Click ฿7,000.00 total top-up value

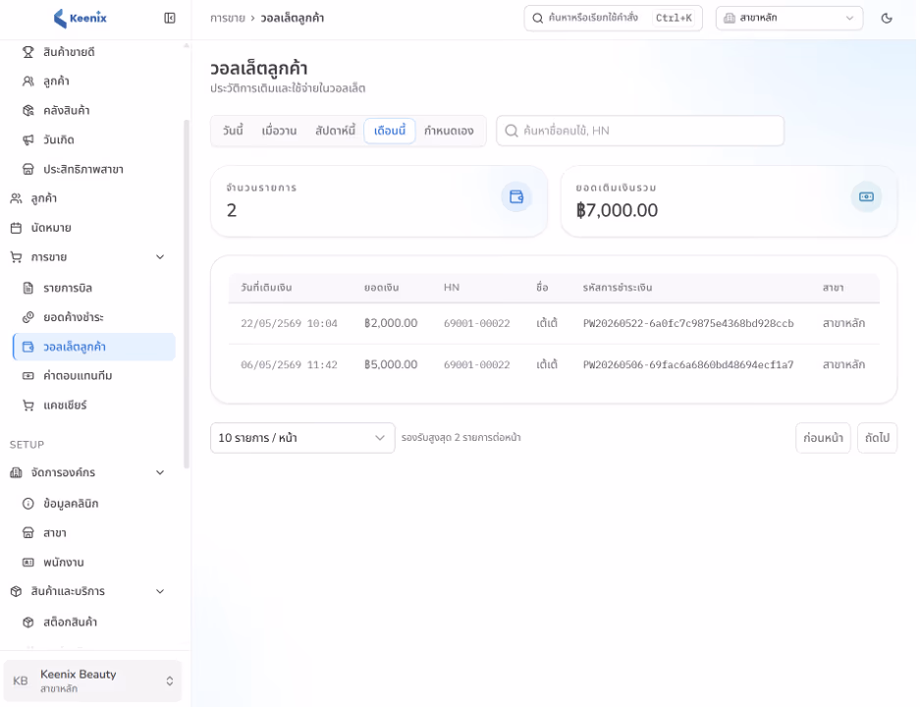[x=618, y=210]
